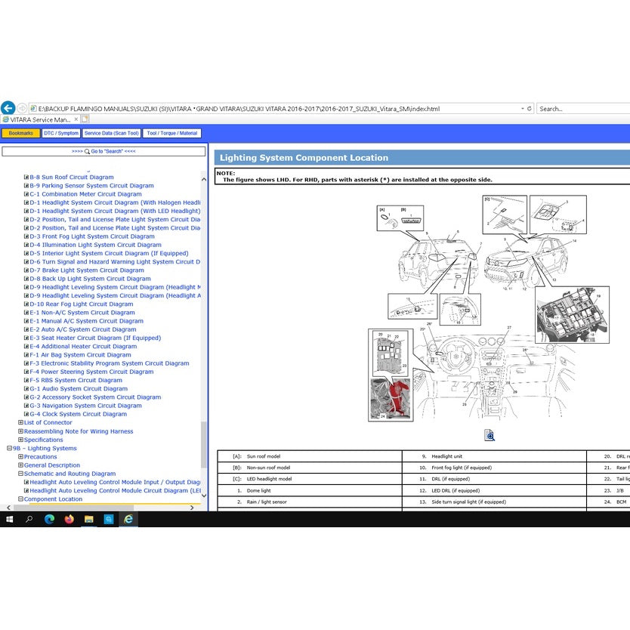The height and width of the screenshot is (630, 630).
Task: Expand the Precautions tree node
Action: tap(20, 457)
